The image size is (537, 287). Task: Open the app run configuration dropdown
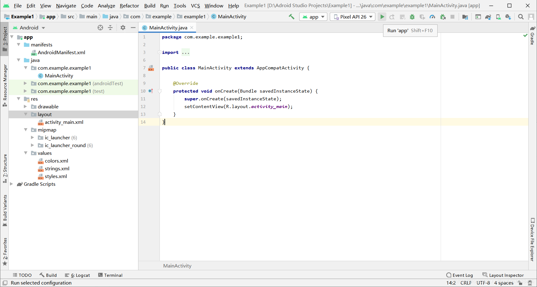[x=313, y=17]
